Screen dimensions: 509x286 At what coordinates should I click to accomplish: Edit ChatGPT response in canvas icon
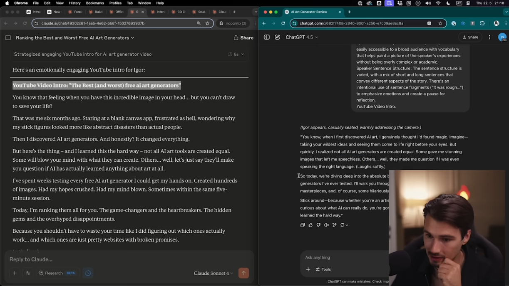click(x=334, y=225)
